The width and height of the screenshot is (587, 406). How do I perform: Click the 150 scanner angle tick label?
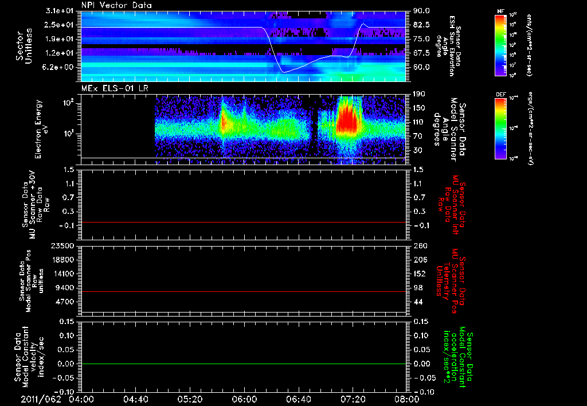coord(420,108)
